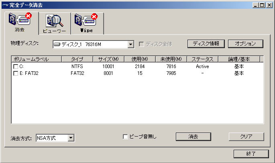Sort by ボリュームラベル column header
Image resolution: width=275 pixels, height=163 pixels.
[37, 59]
